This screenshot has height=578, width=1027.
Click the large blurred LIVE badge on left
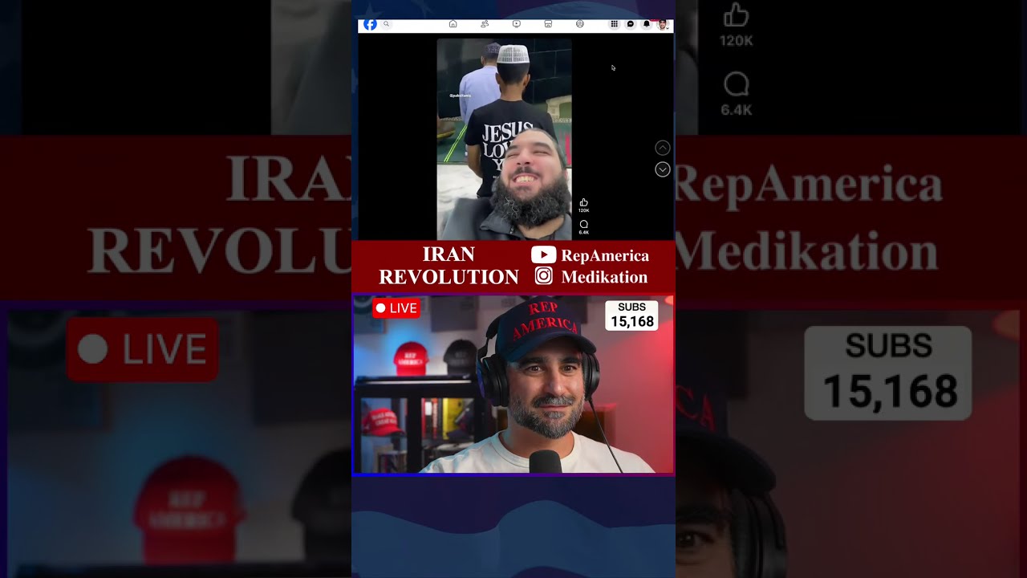[143, 349]
